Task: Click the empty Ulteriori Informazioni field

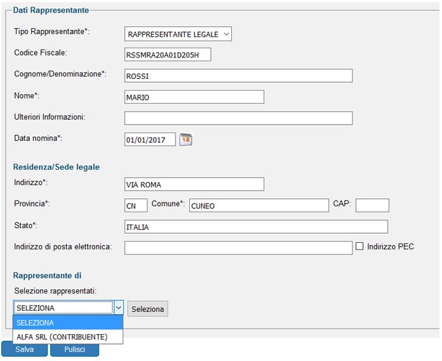Action: click(238, 118)
